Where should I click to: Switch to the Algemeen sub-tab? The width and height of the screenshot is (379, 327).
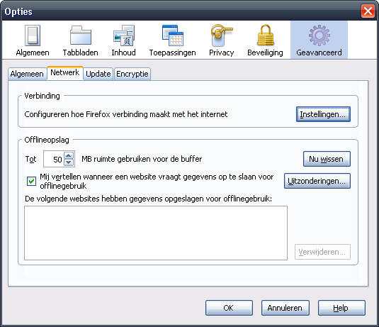(x=27, y=74)
